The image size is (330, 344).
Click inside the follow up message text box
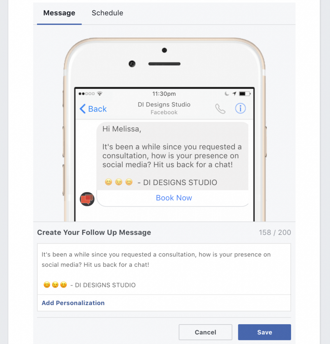(x=164, y=269)
